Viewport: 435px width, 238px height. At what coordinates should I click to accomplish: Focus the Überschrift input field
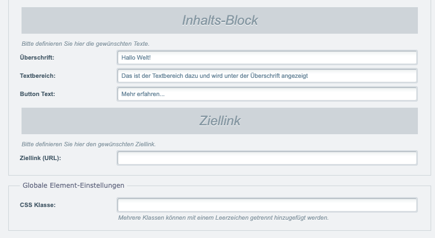(267, 57)
